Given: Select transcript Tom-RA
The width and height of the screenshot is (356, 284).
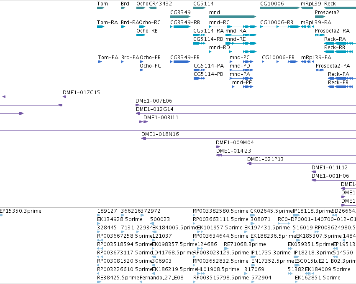Looking at the screenshot, I should [x=100, y=27].
